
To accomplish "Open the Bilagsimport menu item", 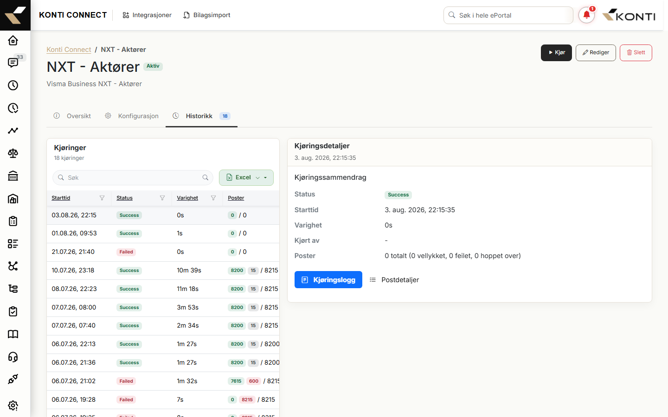I will [x=207, y=15].
